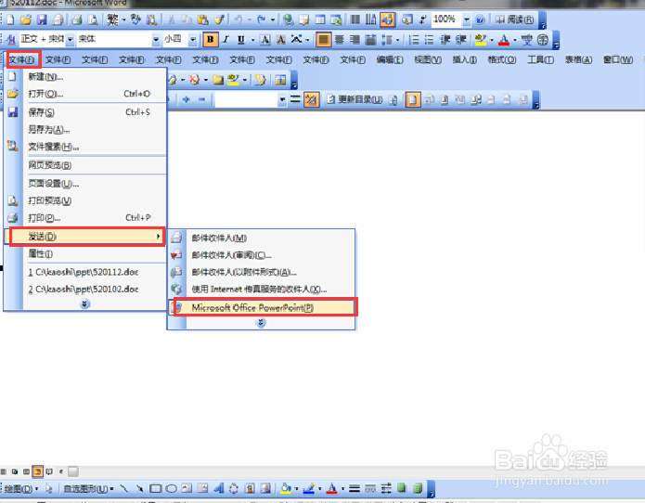Toggle Show Formatting on outline toolbar
Screen dimensions: 645x503
click(x=312, y=99)
